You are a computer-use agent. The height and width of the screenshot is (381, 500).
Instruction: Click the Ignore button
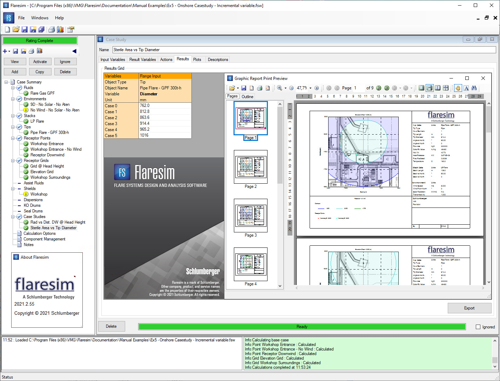pyautogui.click(x=65, y=62)
